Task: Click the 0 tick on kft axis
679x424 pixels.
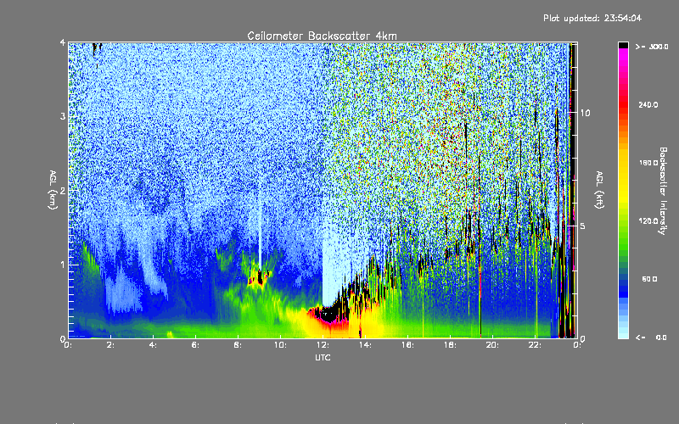Action: point(583,339)
